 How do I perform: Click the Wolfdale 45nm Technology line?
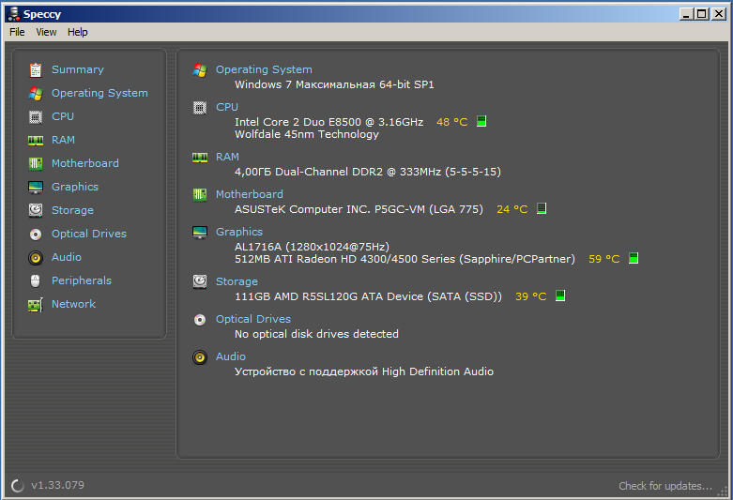(x=307, y=134)
